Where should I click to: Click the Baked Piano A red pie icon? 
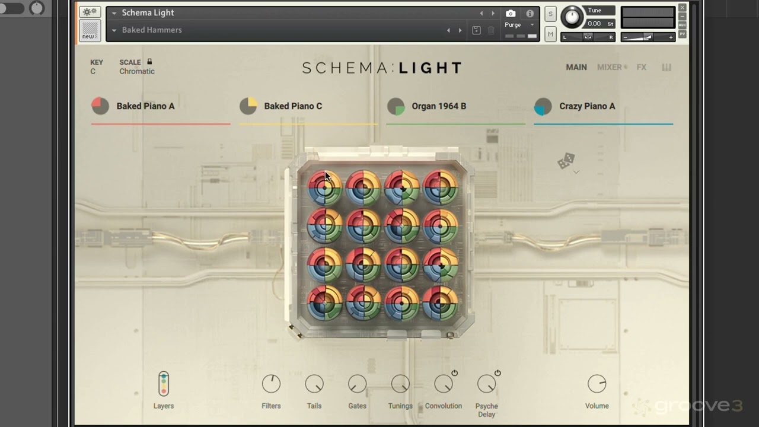100,106
